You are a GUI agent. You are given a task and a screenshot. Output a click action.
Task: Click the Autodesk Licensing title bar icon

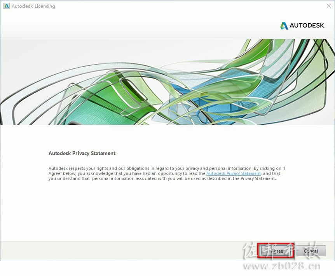click(6, 6)
